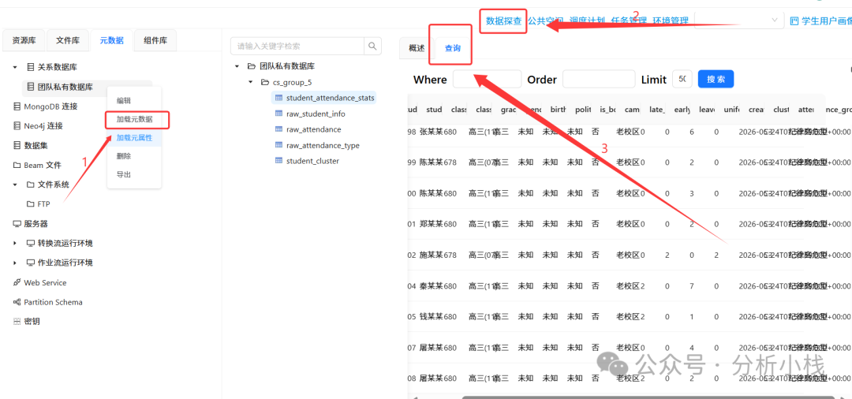
Task: Select the student_cluster table
Action: click(x=312, y=161)
